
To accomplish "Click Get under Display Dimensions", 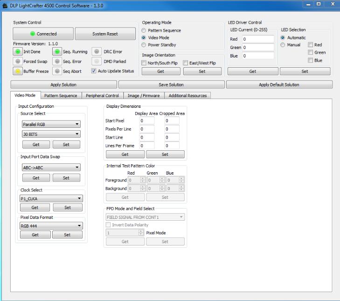I will [125, 154].
